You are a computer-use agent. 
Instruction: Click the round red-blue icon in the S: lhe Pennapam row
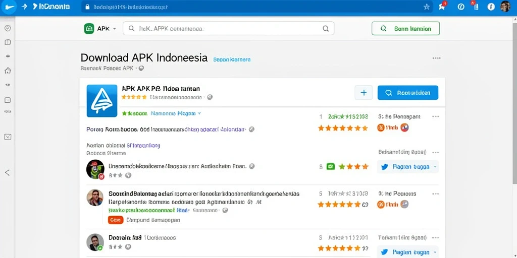coord(404,127)
